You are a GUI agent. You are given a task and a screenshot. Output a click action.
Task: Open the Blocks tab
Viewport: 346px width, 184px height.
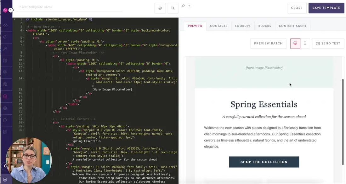(x=264, y=26)
